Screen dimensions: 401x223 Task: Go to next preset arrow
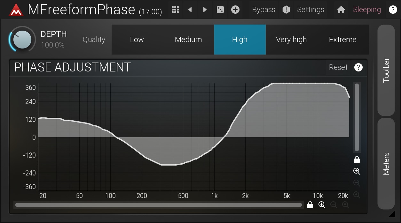205,10
